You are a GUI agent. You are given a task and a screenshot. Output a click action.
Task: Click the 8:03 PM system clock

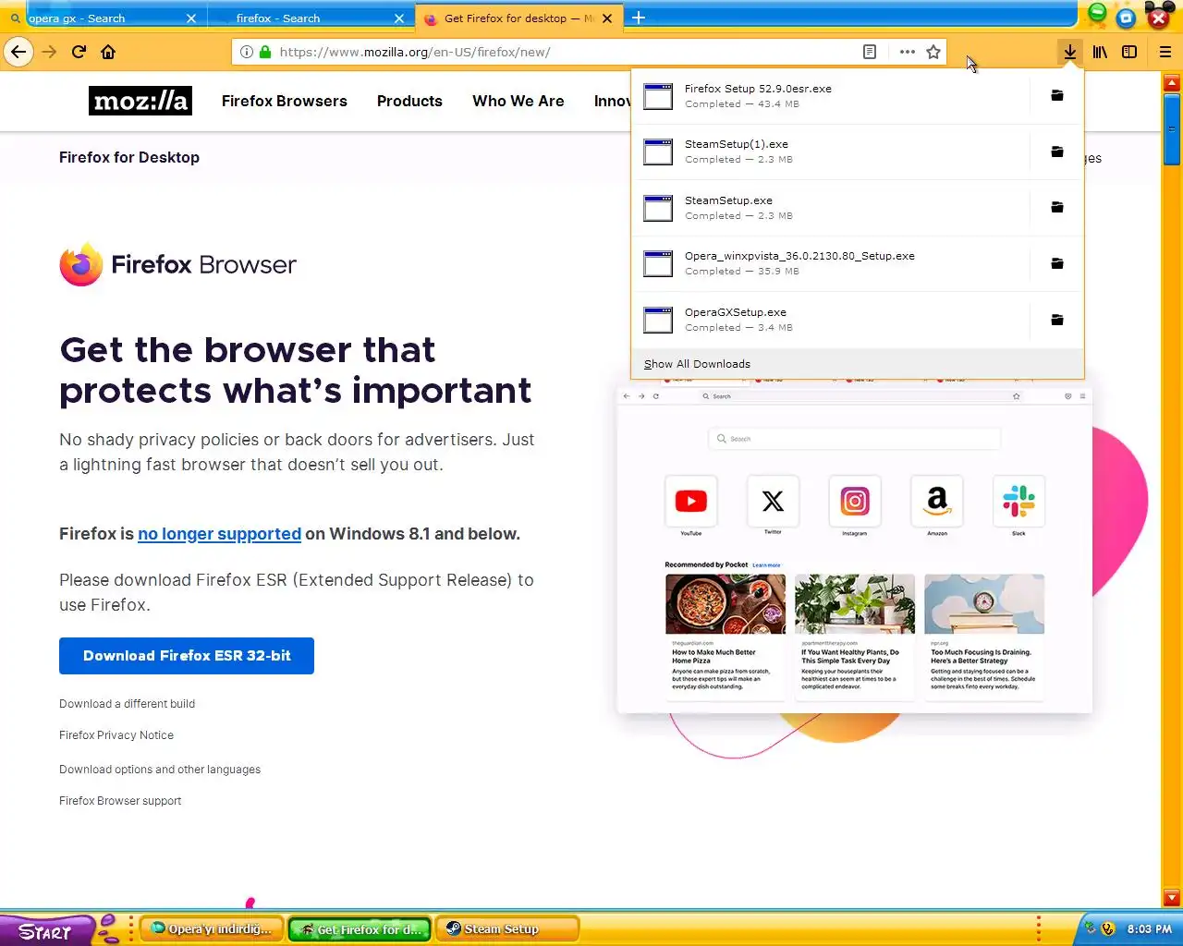point(1149,929)
